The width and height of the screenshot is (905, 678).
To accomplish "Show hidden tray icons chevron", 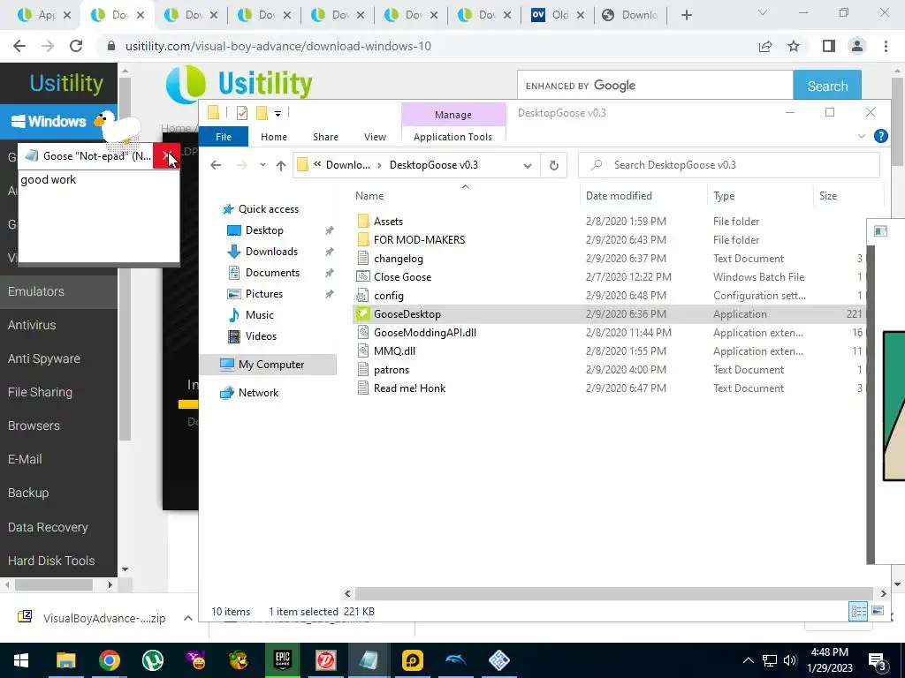I will click(748, 660).
